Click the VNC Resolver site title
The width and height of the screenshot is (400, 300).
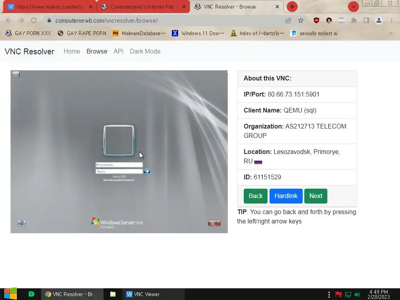pyautogui.click(x=29, y=51)
